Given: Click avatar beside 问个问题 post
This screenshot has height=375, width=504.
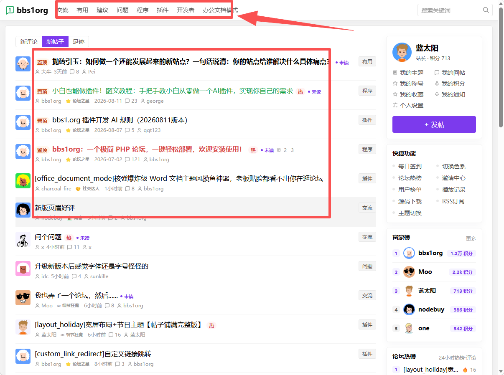Looking at the screenshot, I should (23, 239).
